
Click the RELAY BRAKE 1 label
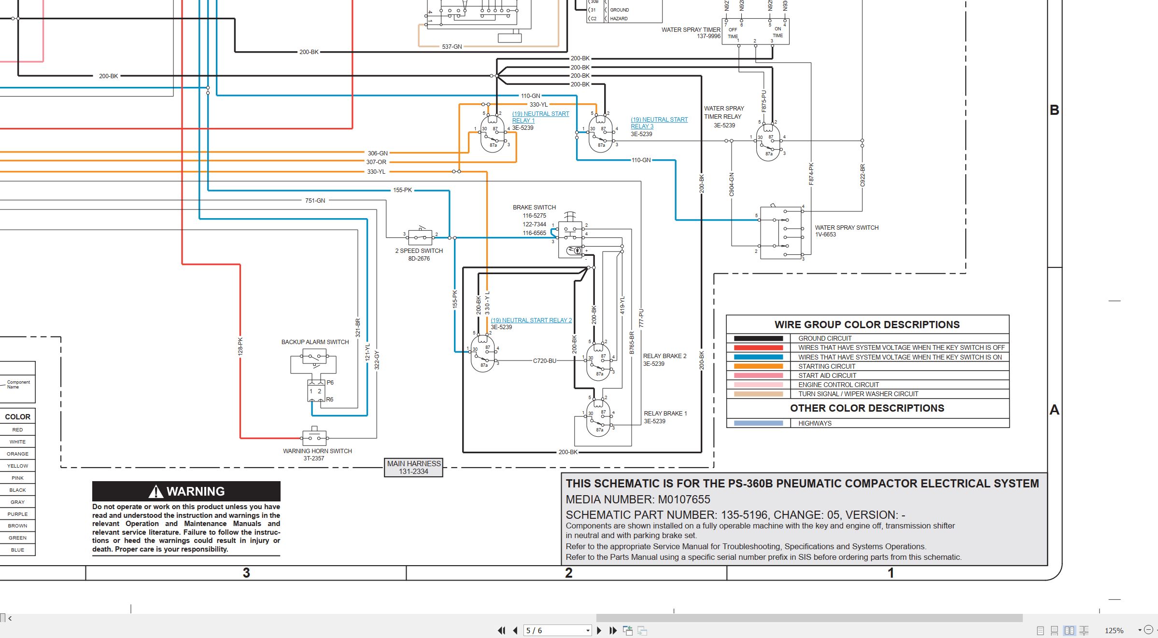pos(665,414)
